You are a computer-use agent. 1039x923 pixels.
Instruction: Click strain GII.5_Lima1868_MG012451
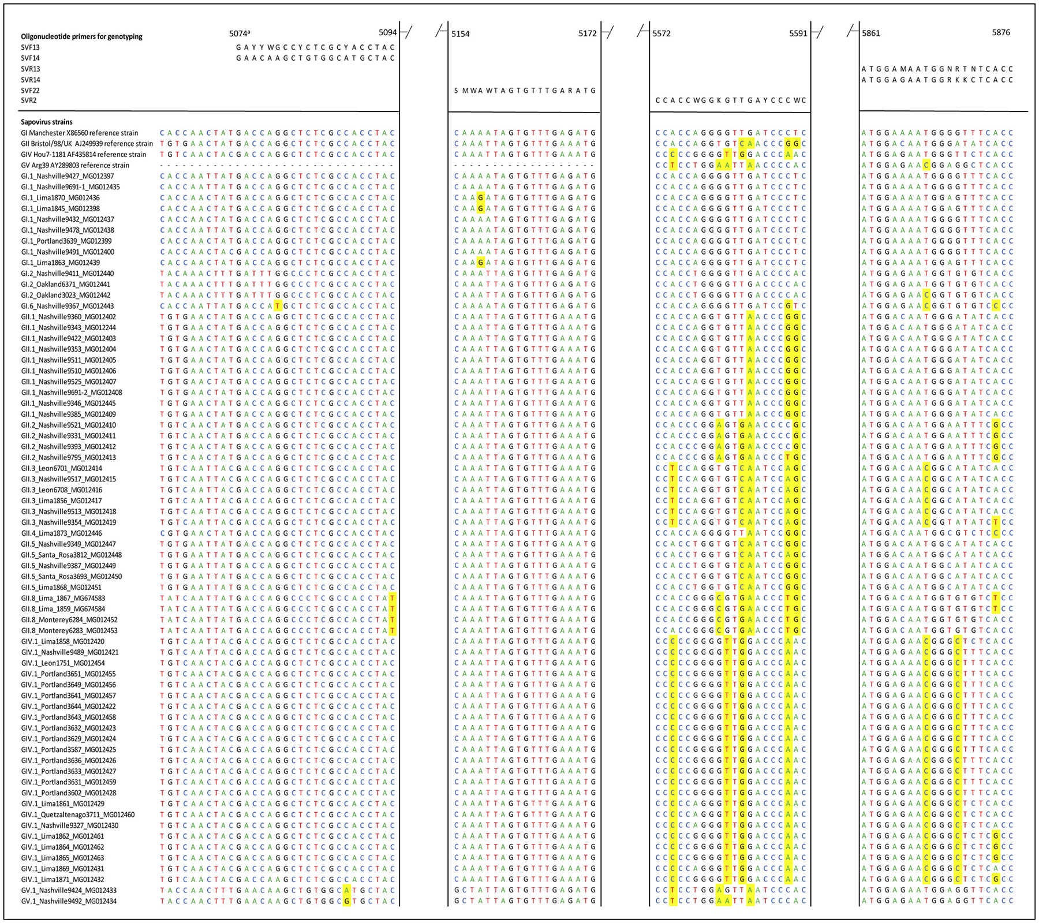[x=61, y=588]
